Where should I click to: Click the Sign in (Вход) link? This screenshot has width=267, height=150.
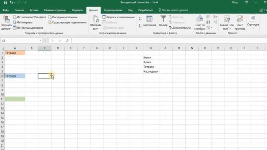pos(235,2)
